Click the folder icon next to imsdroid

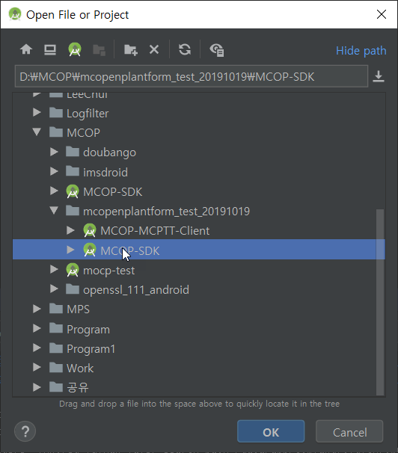[x=73, y=171]
